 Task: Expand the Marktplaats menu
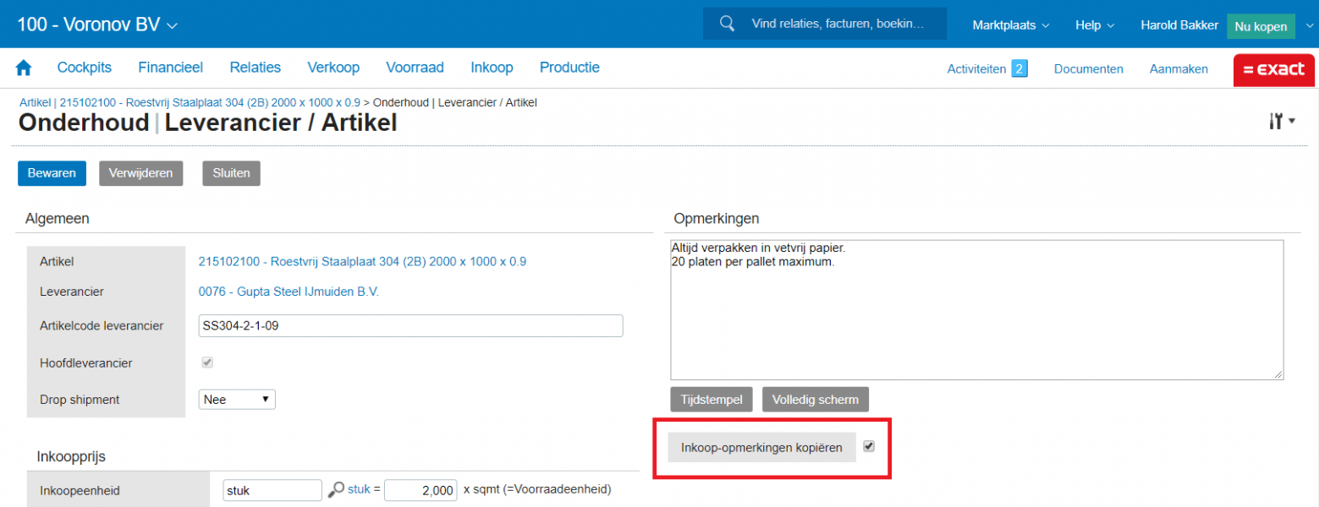pyautogui.click(x=1010, y=25)
